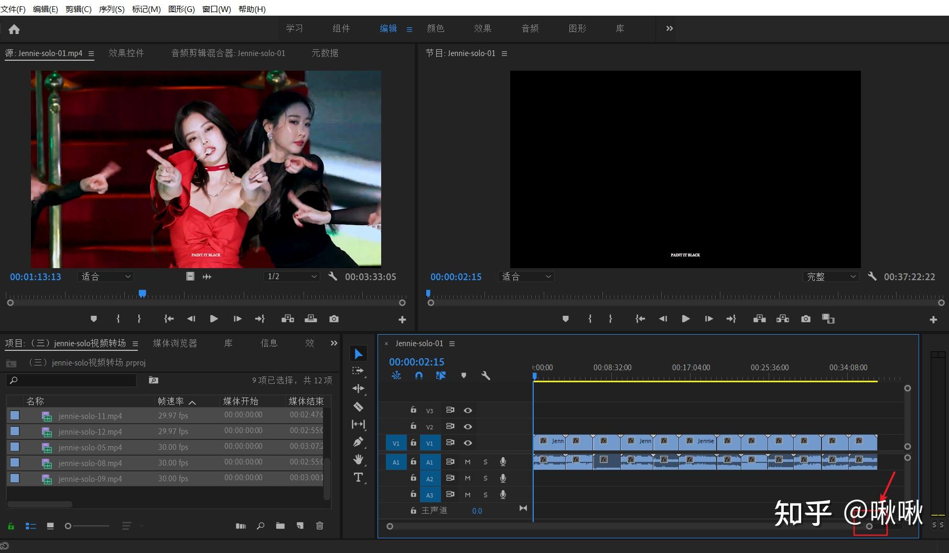Play the program monitor sequence

click(x=685, y=318)
